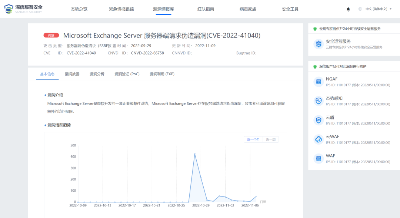Open the 云WAF product link

click(x=332, y=137)
